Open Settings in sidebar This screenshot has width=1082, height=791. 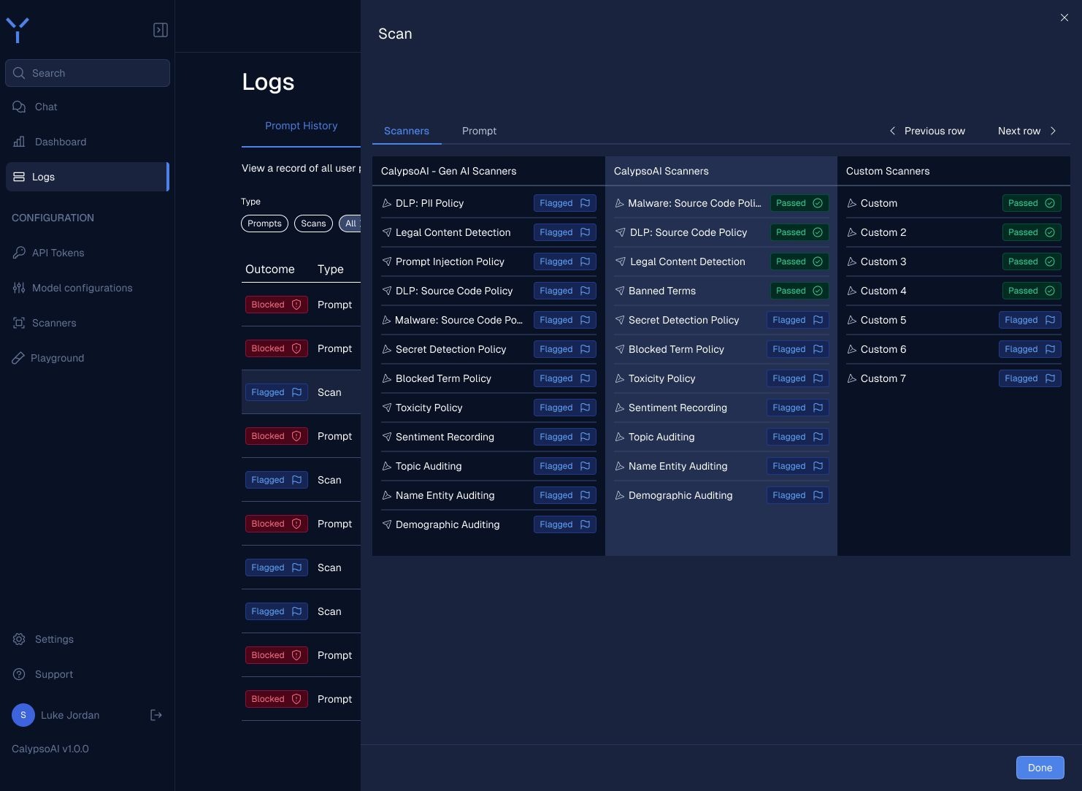point(54,639)
